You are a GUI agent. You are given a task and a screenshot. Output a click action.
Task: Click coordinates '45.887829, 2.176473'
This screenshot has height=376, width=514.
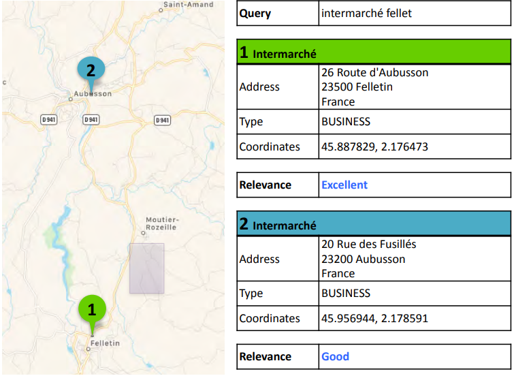[374, 146]
